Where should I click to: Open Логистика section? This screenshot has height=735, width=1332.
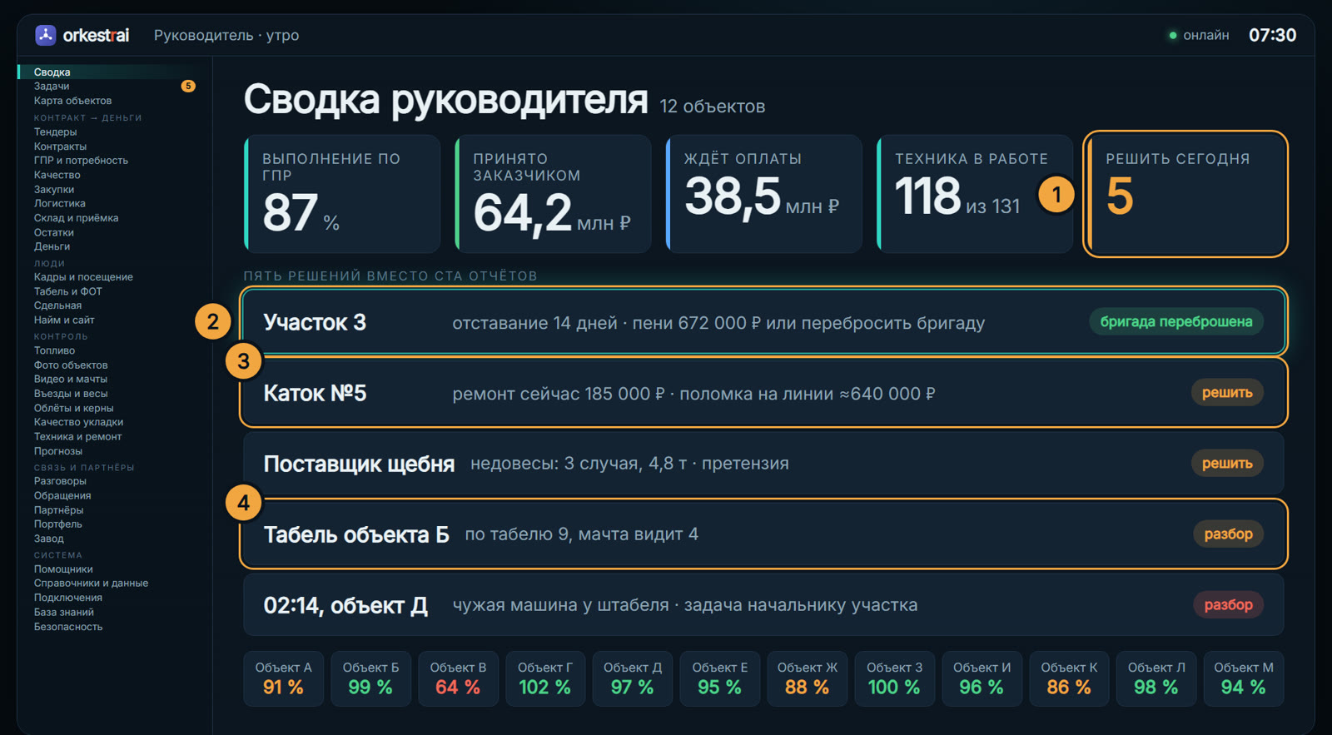coord(59,204)
